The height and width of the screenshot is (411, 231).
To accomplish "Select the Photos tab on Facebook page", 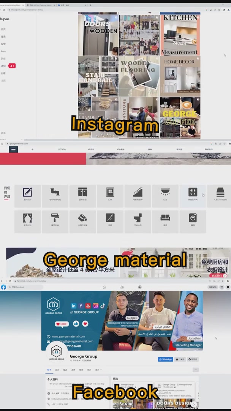I will pos(89,370).
